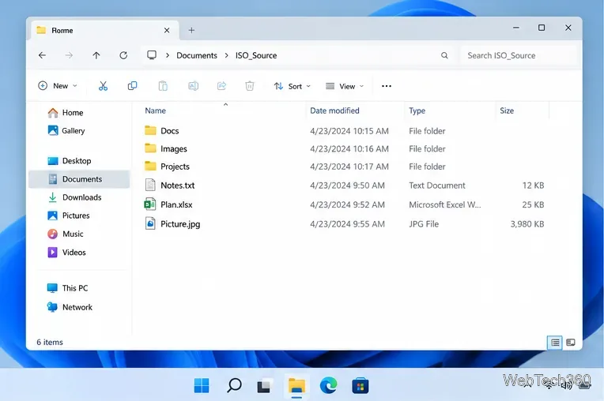Sort by Size column header

click(507, 111)
